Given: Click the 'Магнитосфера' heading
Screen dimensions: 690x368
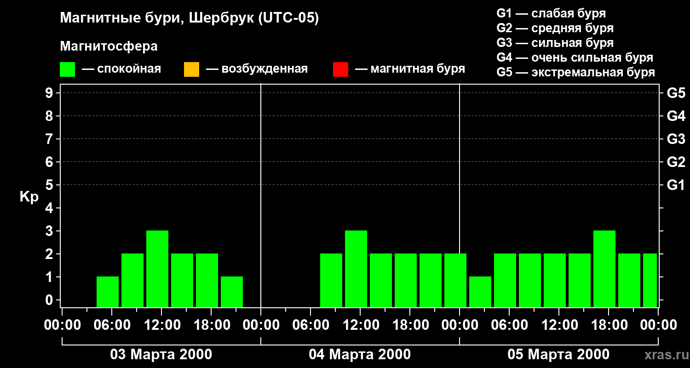Looking at the screenshot, I should coord(109,46).
